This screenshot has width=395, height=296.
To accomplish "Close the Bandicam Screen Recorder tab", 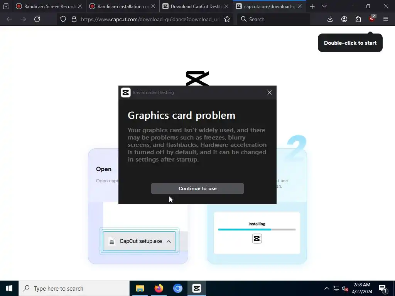I will [80, 6].
